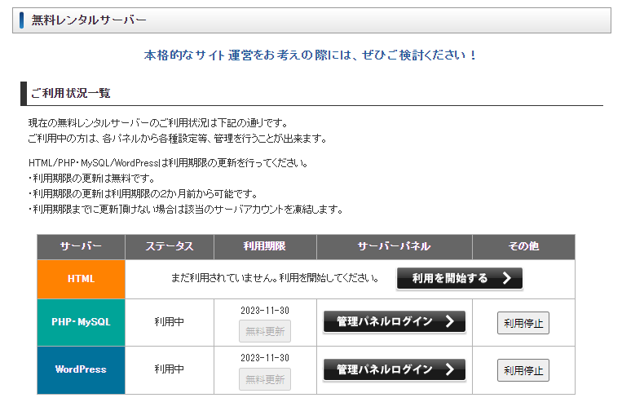
Task: Click 無料更新 in the PHP·MySQL row
Action: tap(265, 331)
